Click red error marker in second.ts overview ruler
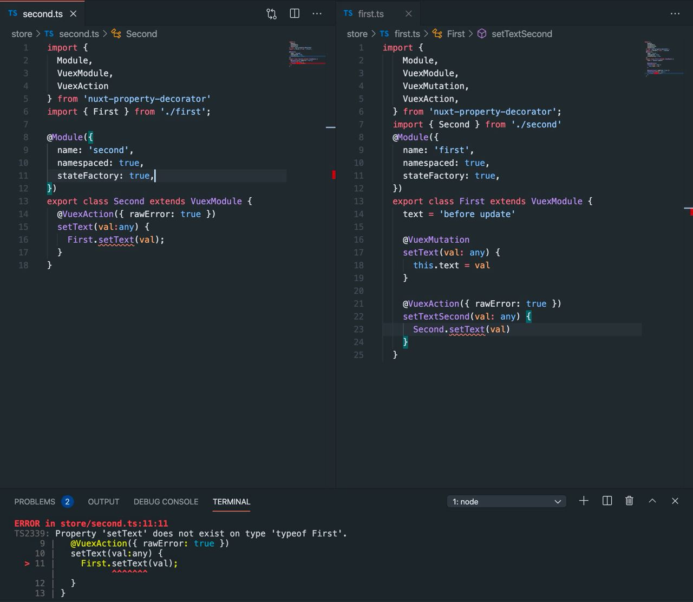 pyautogui.click(x=334, y=174)
